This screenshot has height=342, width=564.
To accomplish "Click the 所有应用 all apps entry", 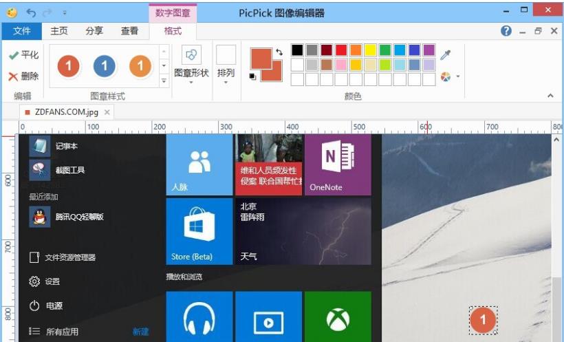I will click(54, 331).
